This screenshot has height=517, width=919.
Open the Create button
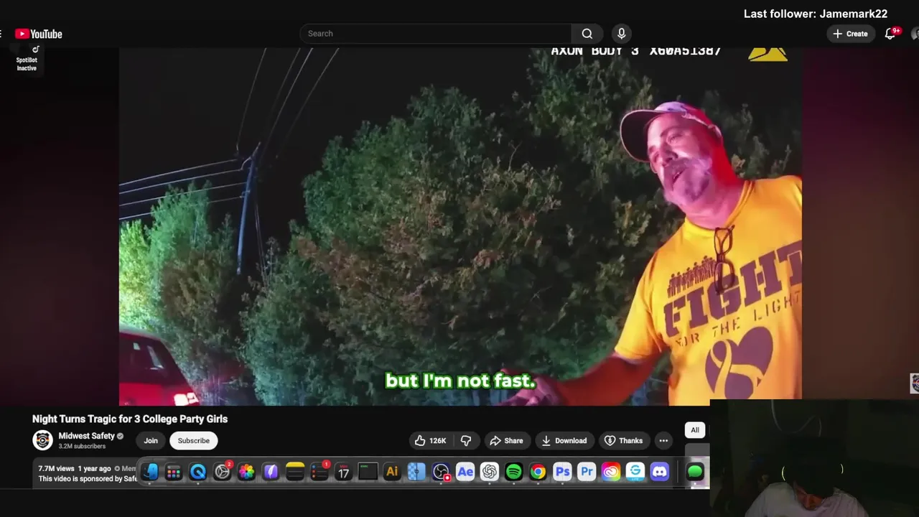851,34
